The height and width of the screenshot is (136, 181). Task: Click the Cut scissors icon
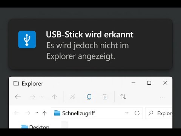(73, 97)
